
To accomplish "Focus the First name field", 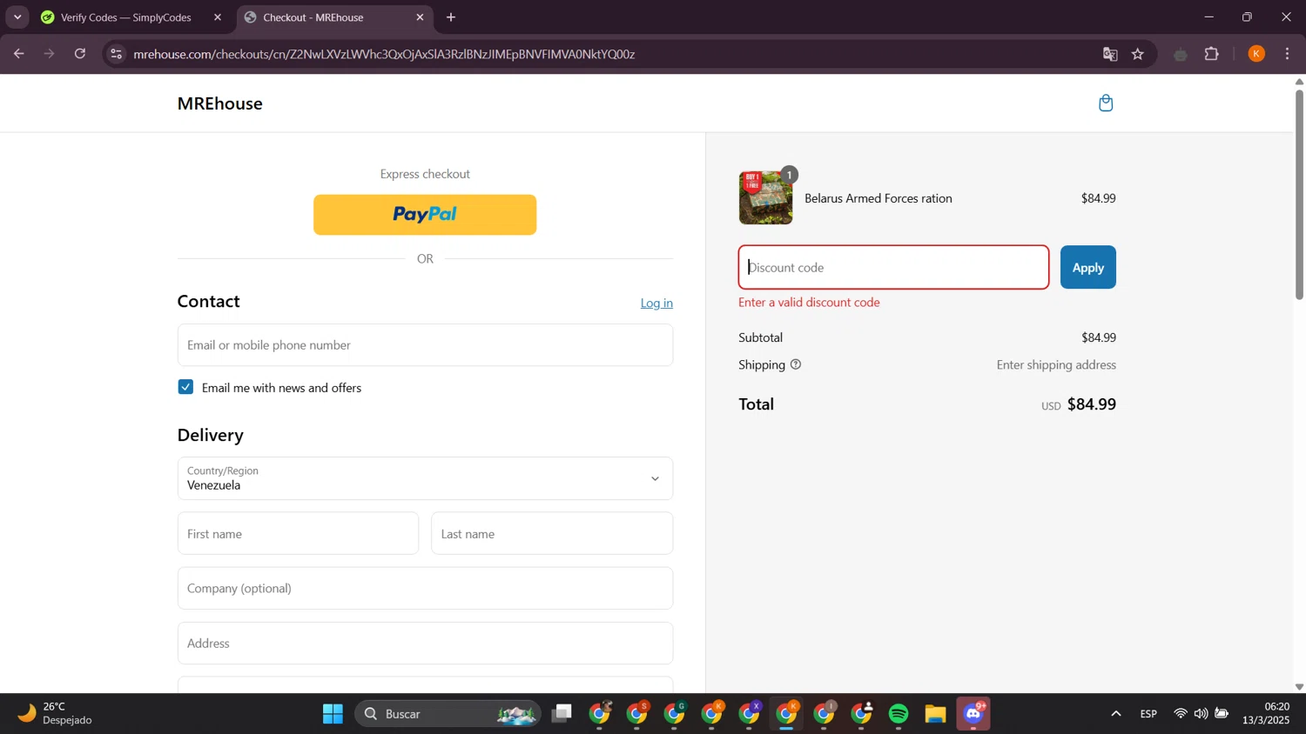I will 298,533.
